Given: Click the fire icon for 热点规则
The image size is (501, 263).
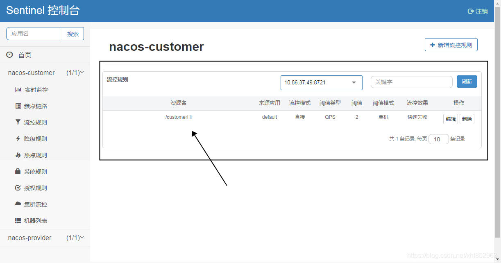Looking at the screenshot, I should coord(18,155).
